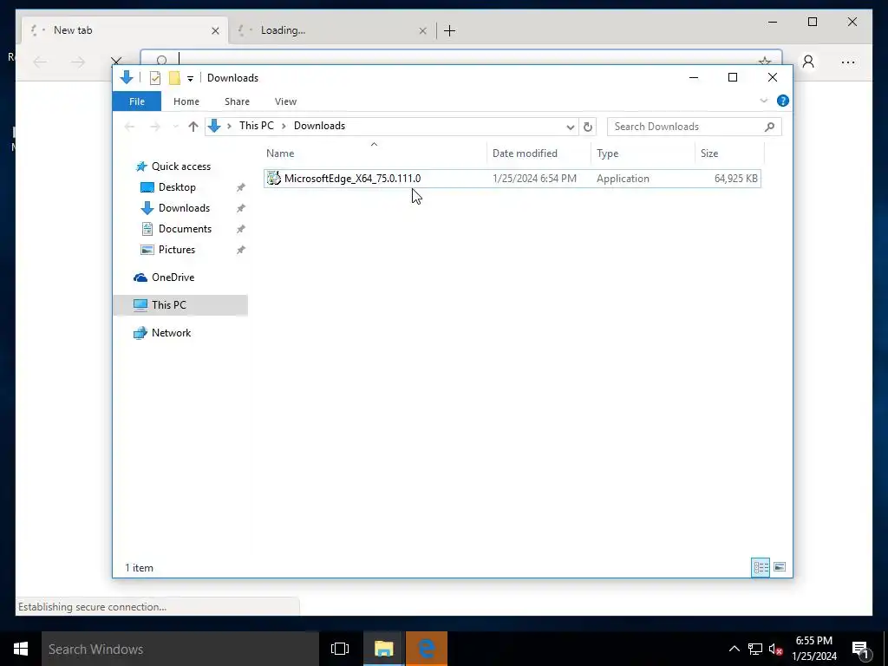Click the browser profile icon
The height and width of the screenshot is (666, 888).
point(808,62)
